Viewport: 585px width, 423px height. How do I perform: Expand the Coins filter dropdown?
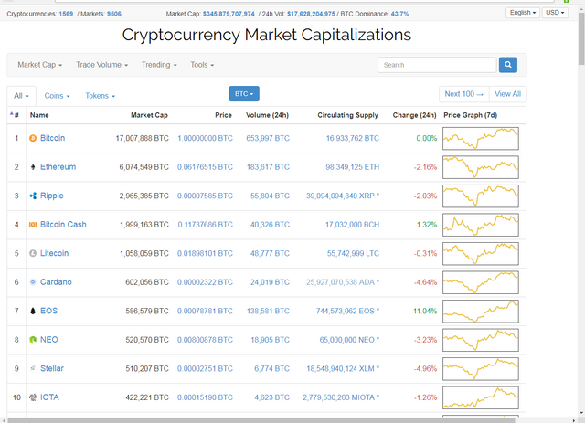57,96
